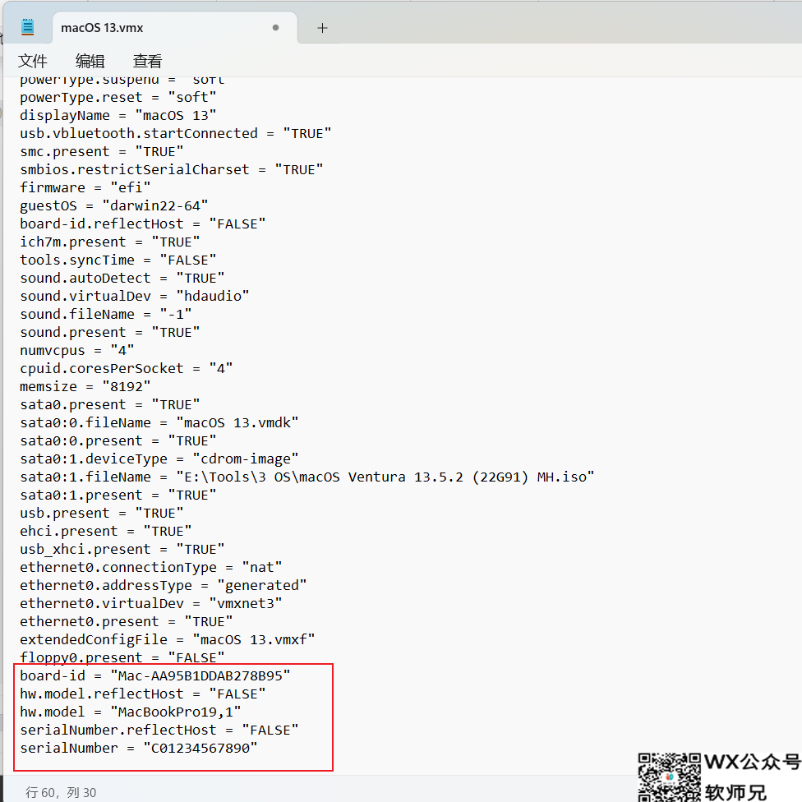This screenshot has width=802, height=802.
Task: Open the 查看 menu
Action: (x=147, y=61)
